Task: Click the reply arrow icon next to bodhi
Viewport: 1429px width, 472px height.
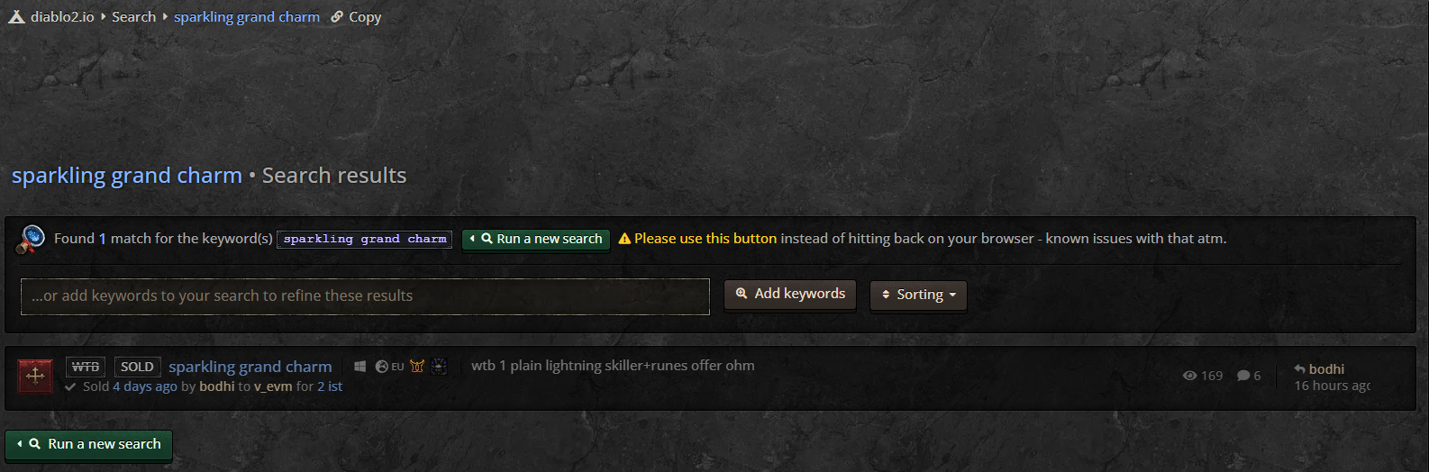Action: click(1299, 368)
